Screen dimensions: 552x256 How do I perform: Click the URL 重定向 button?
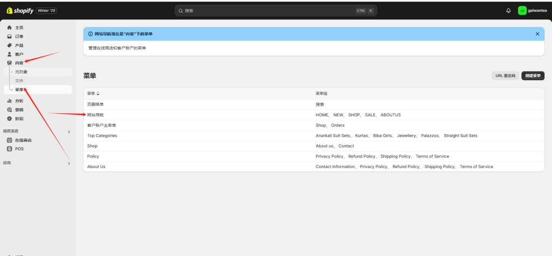click(x=505, y=75)
